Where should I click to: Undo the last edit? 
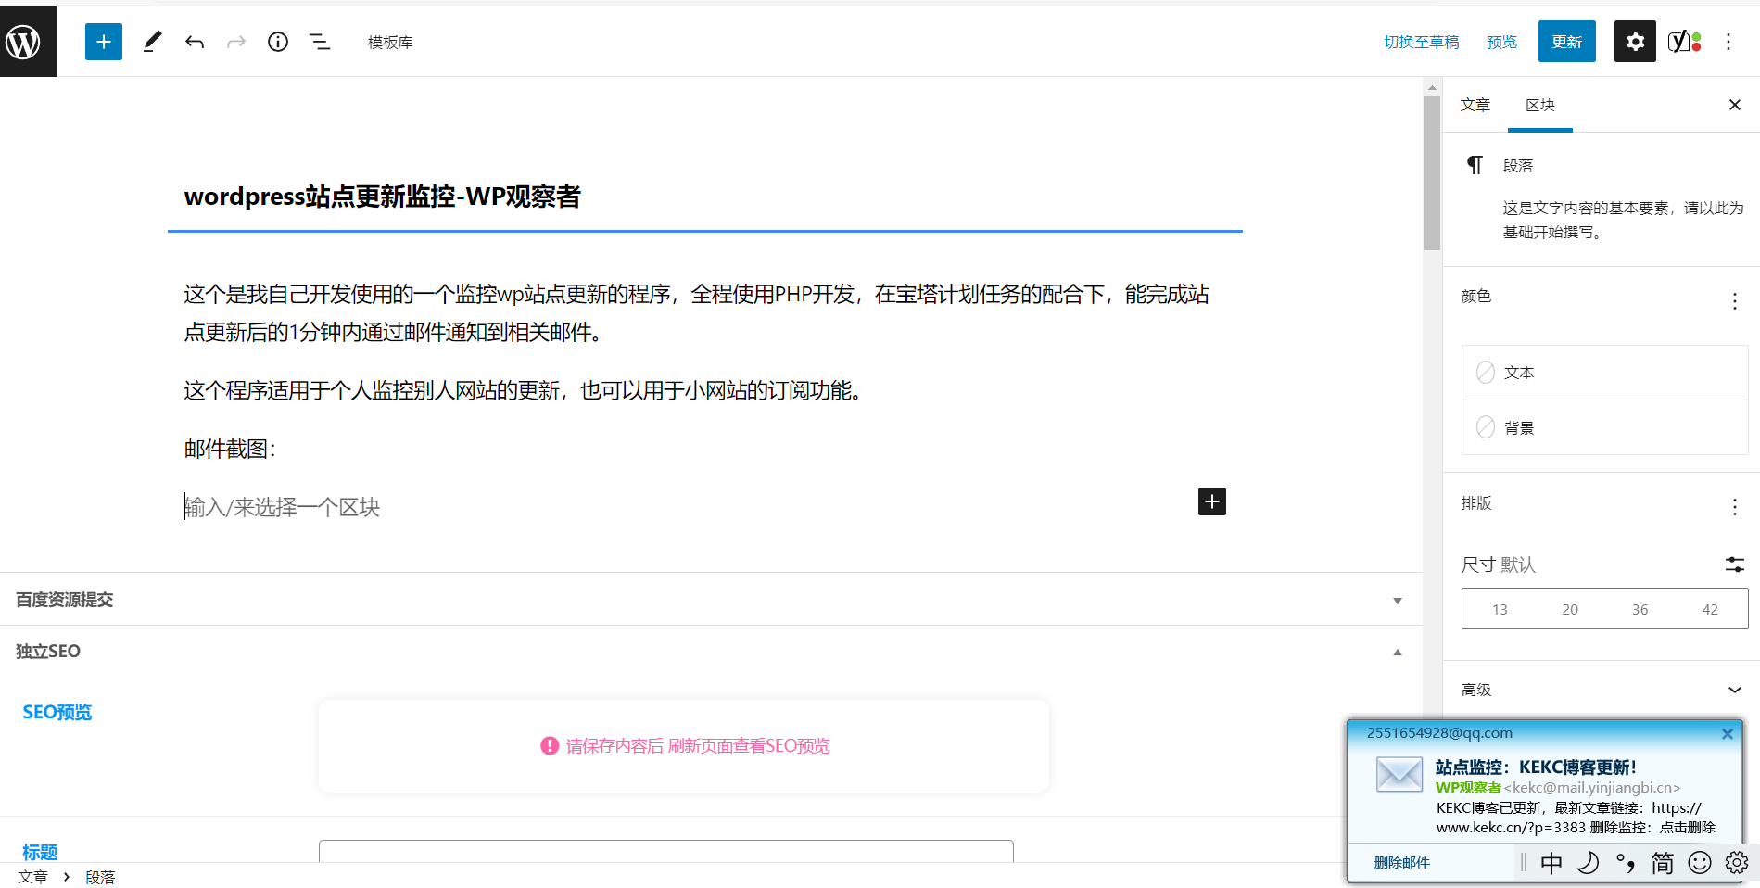click(x=195, y=42)
